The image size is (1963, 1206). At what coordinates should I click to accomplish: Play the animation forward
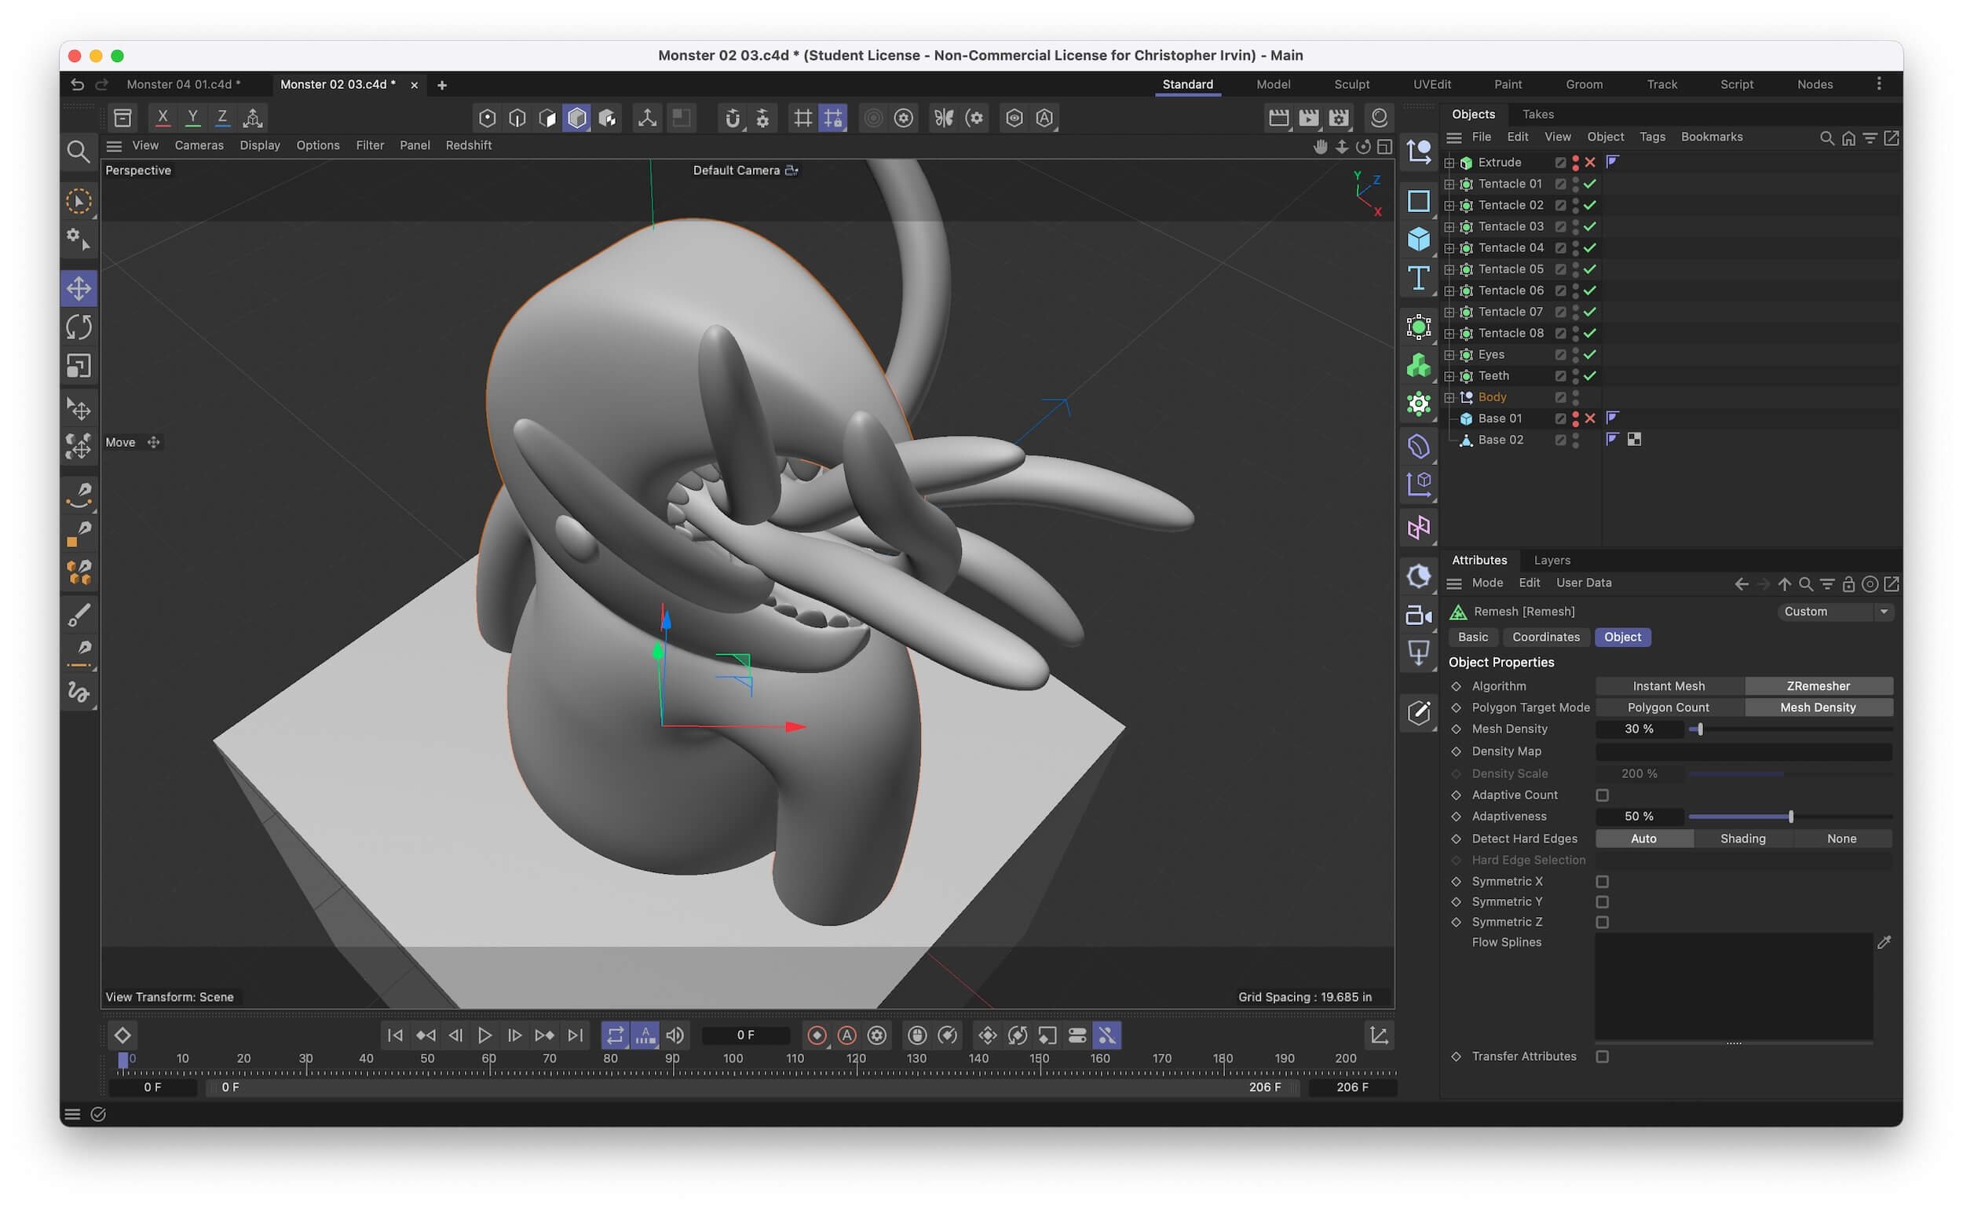(x=484, y=1036)
